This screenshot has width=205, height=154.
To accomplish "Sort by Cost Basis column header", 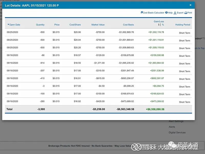I will pyautogui.click(x=128, y=25).
